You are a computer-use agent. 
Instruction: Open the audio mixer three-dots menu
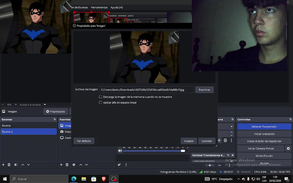(126, 165)
